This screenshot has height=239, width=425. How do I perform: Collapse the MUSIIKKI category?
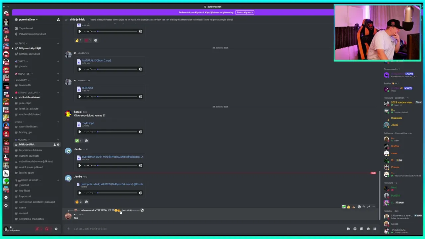23,140
